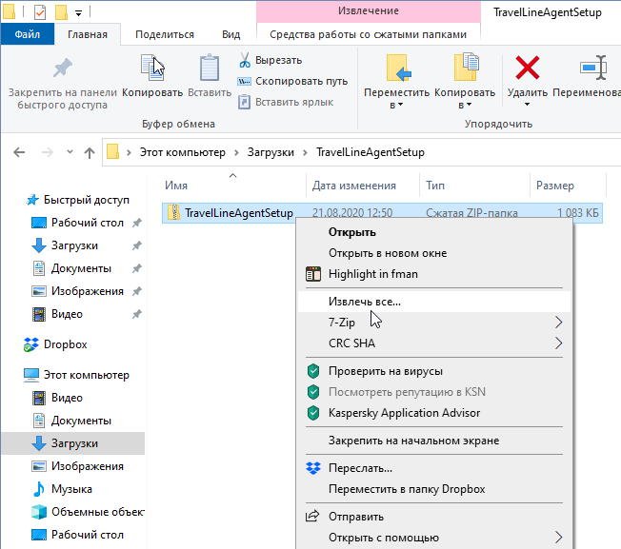Click the Скопировать путь icon

(x=244, y=82)
